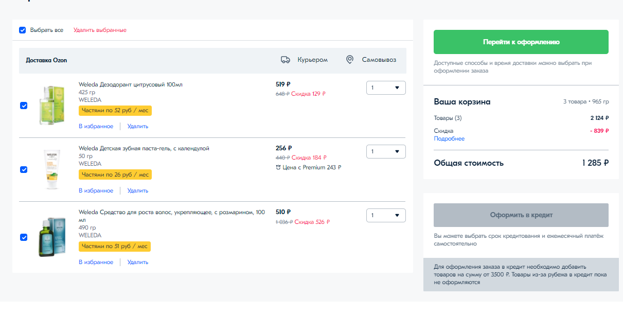The image size is (623, 315).
Task: Click 'Ваша корзина' heading
Action: tap(462, 102)
